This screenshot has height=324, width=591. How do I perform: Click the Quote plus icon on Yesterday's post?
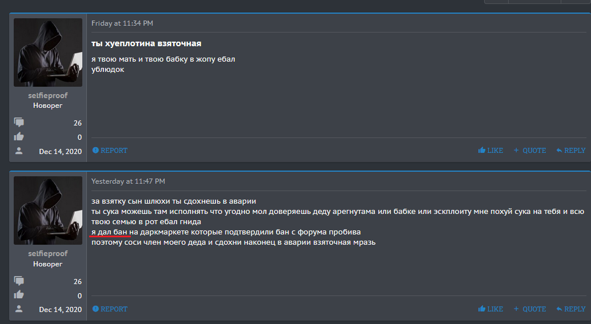coord(516,309)
